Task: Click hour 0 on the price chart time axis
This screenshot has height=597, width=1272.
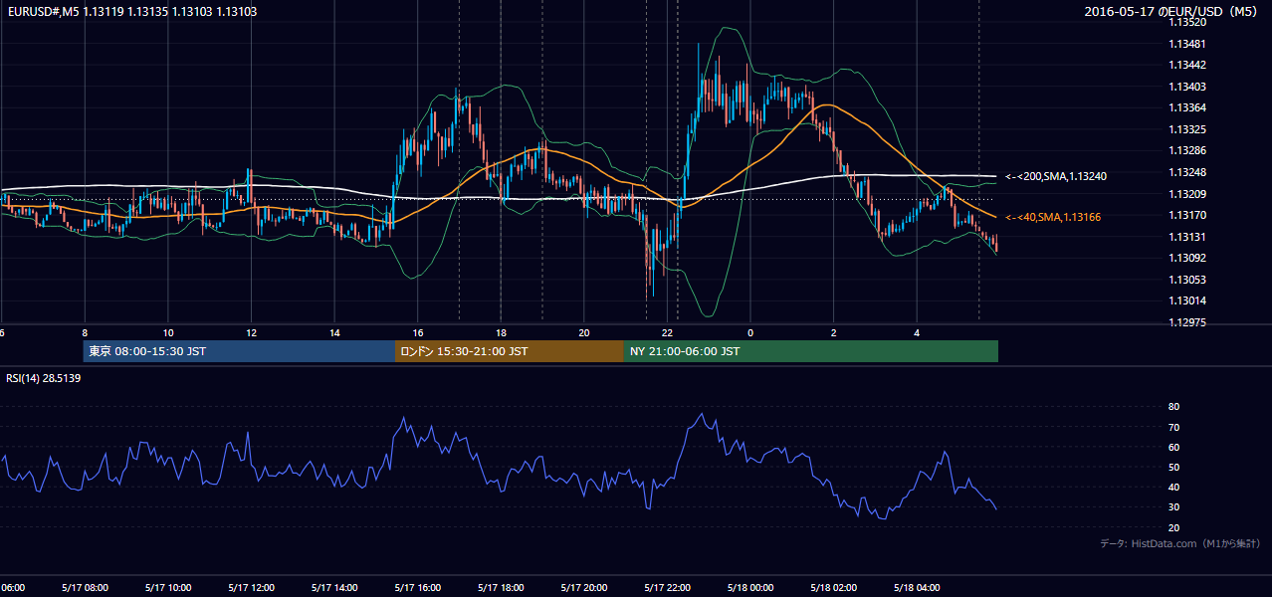Action: click(750, 333)
